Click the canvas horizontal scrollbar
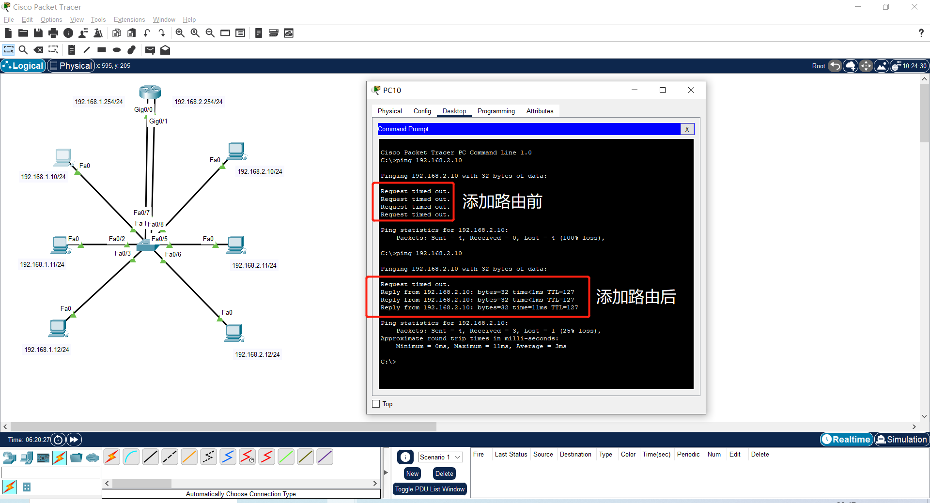Screen dimensions: 930x503 pyautogui.click(x=223, y=427)
